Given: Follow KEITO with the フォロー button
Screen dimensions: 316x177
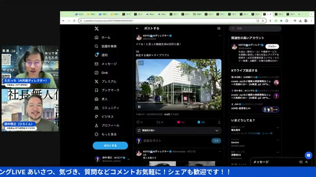Looking at the screenshot, I should 272,46.
